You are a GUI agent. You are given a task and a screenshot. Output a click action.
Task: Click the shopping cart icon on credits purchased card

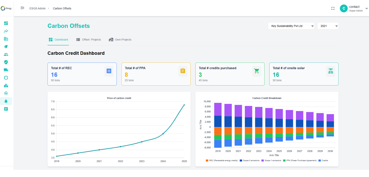[x=256, y=71]
